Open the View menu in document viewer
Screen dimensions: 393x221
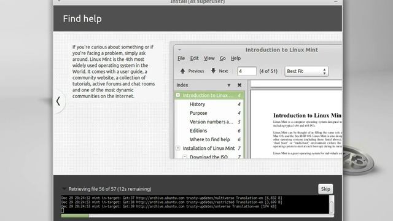209,58
